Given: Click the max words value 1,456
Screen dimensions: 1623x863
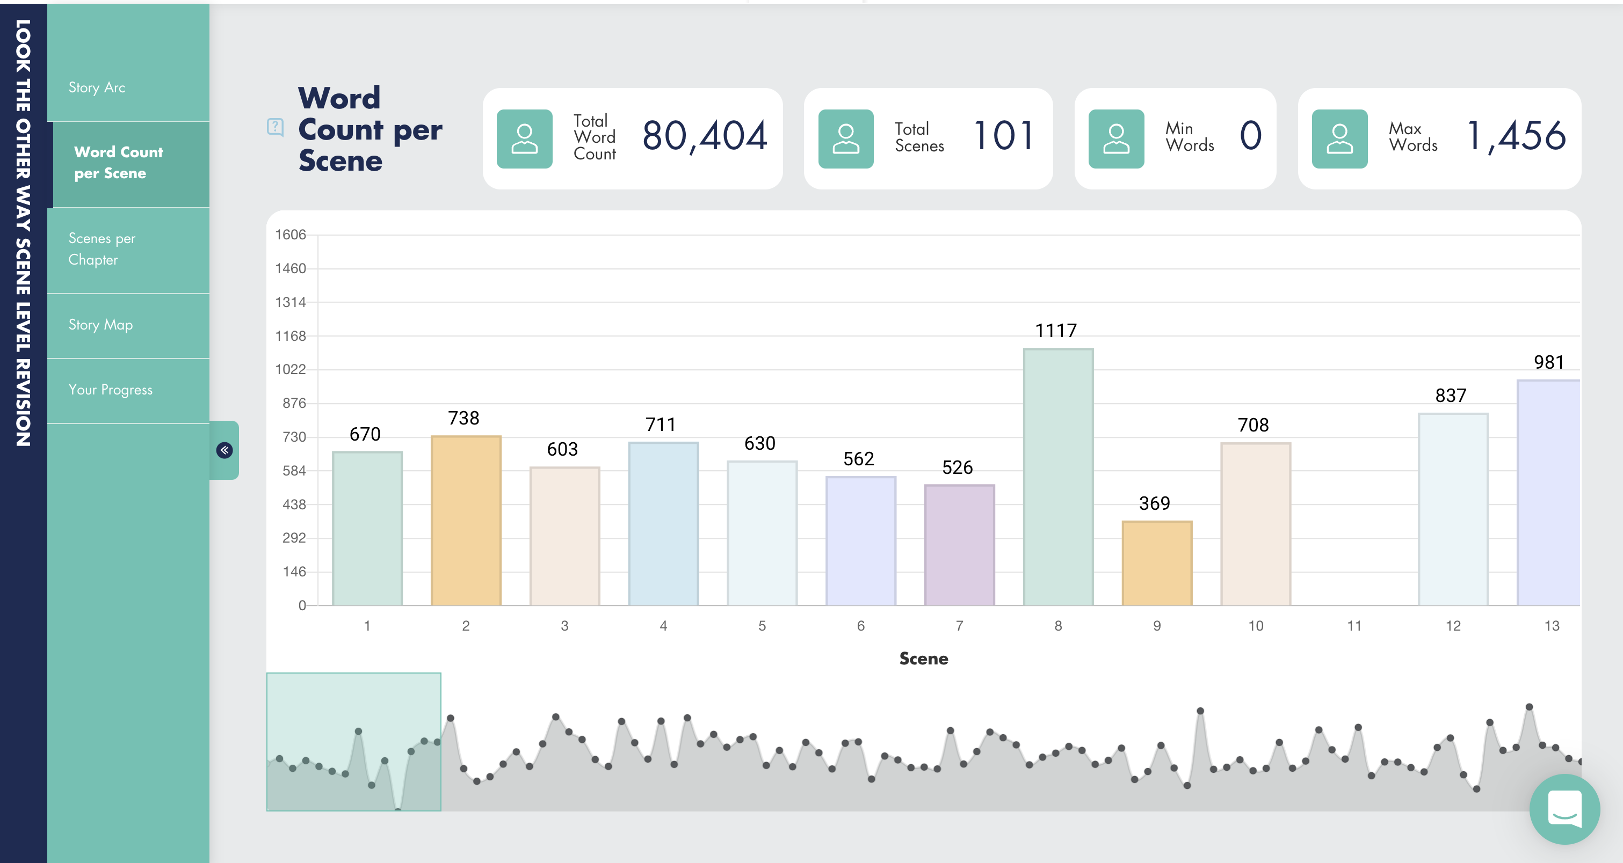Looking at the screenshot, I should click(x=1516, y=136).
